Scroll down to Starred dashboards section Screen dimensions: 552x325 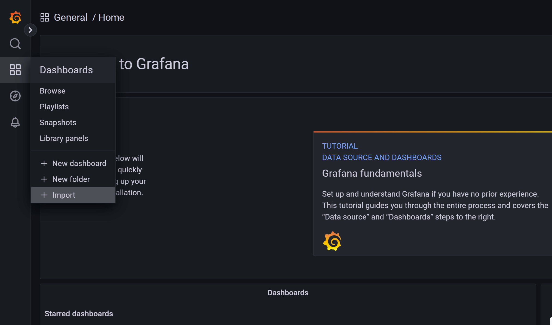[x=79, y=314]
